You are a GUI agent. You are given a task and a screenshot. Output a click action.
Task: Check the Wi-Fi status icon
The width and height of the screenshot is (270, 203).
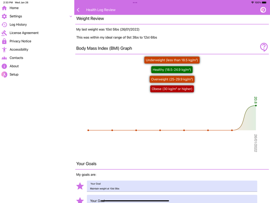click(253, 2)
